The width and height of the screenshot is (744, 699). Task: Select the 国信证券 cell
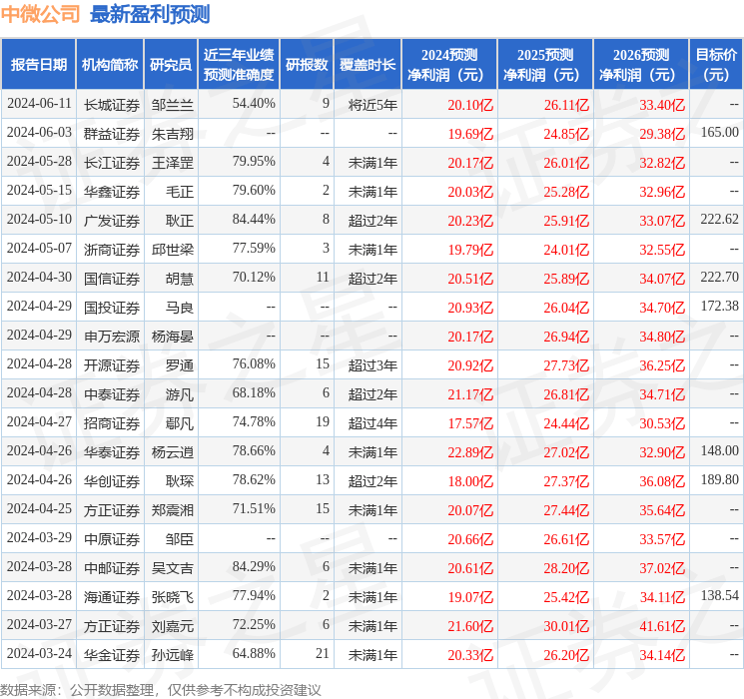click(x=112, y=279)
